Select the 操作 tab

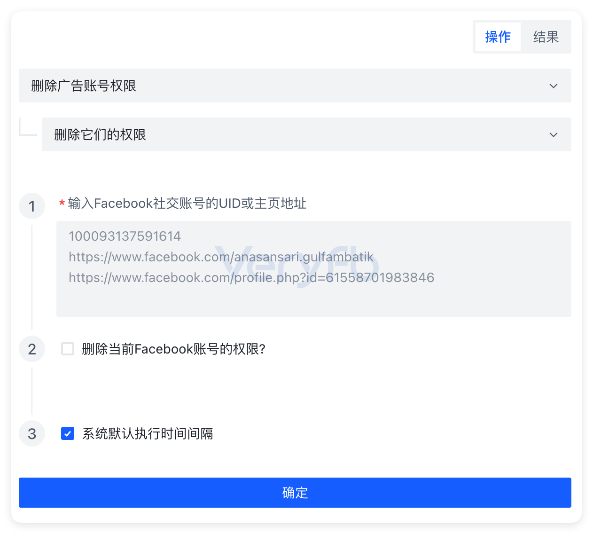tap(498, 37)
